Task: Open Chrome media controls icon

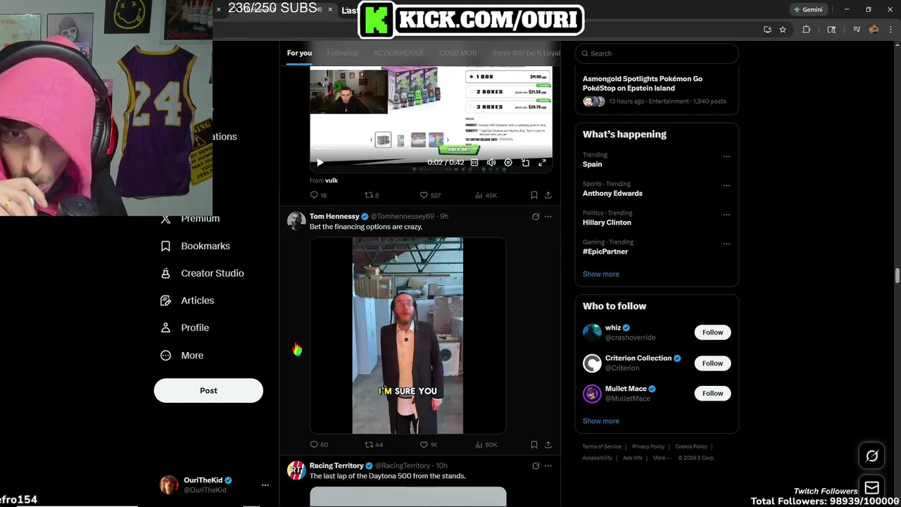Action: click(857, 30)
